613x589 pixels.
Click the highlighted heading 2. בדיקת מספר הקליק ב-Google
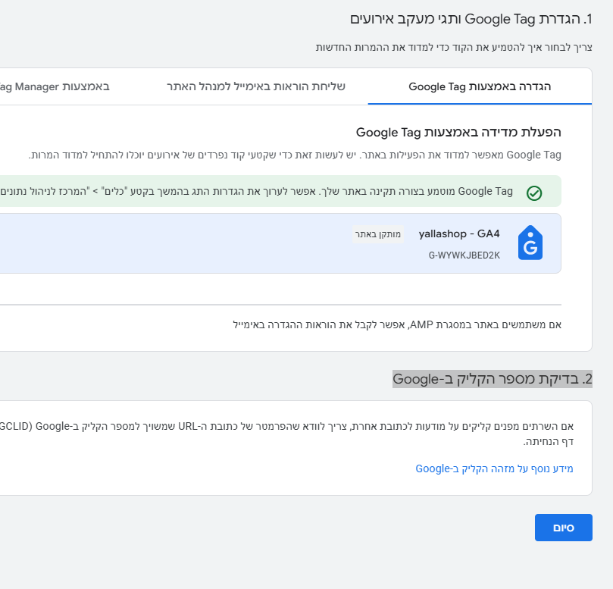coord(493,379)
